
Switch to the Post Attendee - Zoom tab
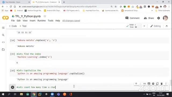(x=16, y=2)
